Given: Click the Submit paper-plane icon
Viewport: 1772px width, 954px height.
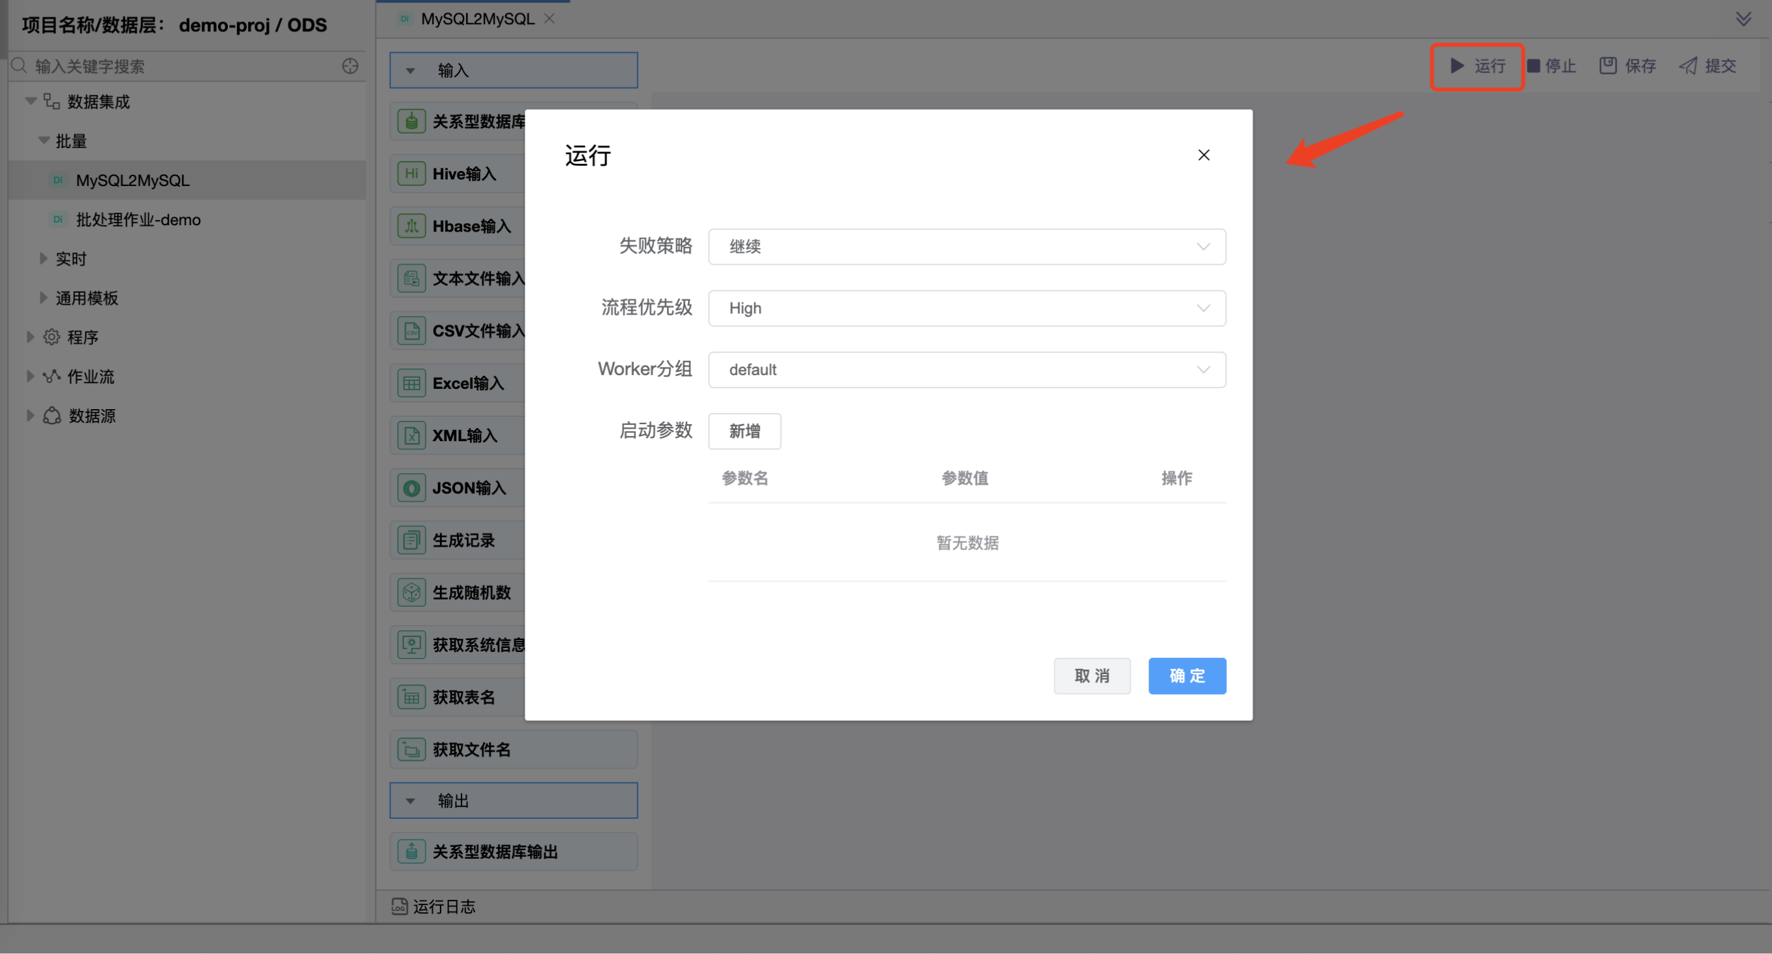Looking at the screenshot, I should click(1688, 66).
